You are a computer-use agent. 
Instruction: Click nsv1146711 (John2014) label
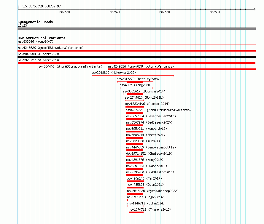point(146,203)
